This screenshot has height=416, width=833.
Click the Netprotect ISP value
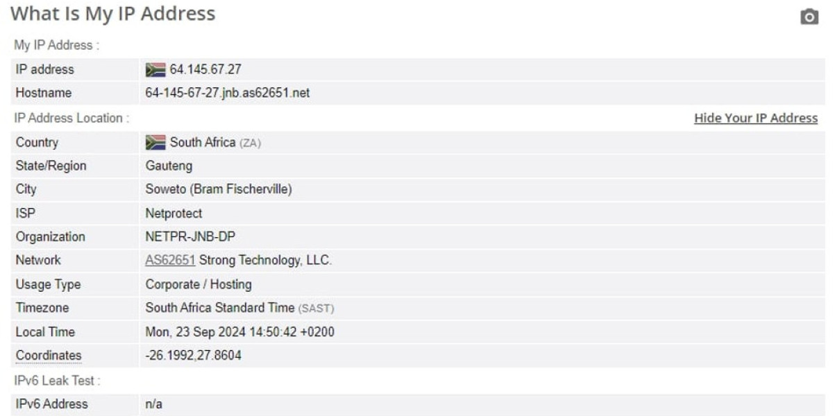(x=174, y=214)
